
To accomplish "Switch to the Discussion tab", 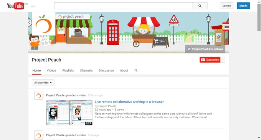I will pyautogui.click(x=106, y=70).
